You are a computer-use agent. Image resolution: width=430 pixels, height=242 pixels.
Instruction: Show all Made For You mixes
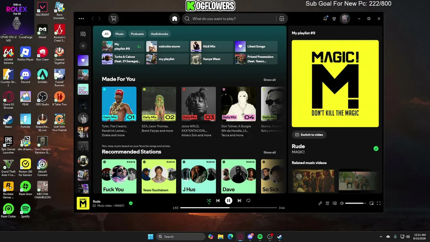269,80
